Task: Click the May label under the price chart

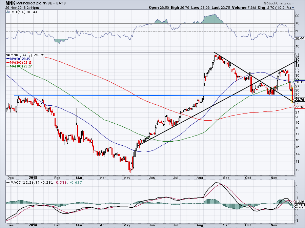Action: coord(127,178)
